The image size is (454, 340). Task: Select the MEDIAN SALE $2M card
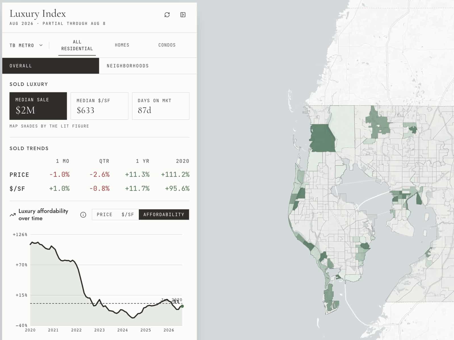point(38,106)
